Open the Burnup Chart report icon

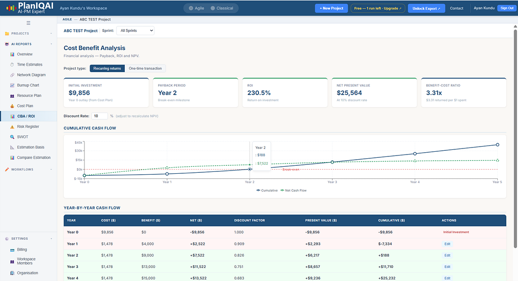[x=12, y=85]
